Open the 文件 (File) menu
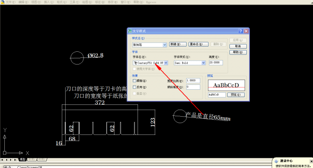This screenshot has height=168, width=313. click(x=10, y=2)
